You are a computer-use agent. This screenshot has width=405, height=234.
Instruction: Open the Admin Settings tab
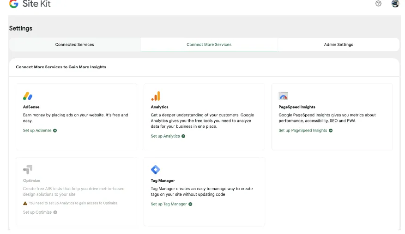[x=339, y=44]
